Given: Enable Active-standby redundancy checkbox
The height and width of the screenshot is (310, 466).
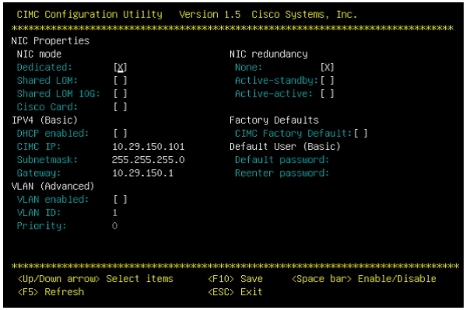Looking at the screenshot, I should (x=328, y=81).
